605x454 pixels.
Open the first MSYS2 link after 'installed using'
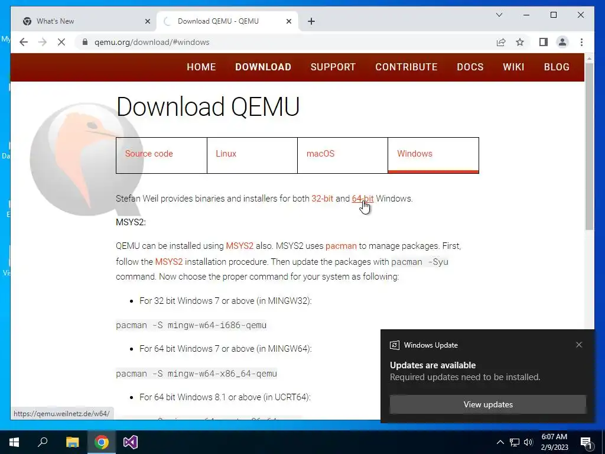240,246
